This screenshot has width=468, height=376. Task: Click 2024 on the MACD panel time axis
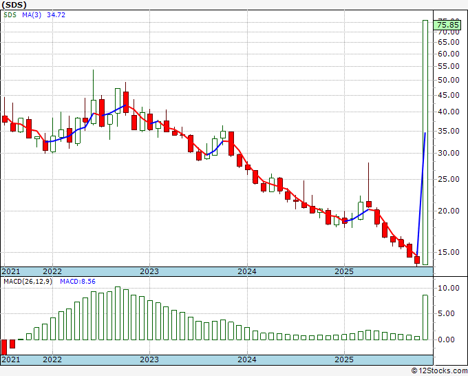246,359
